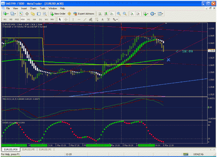Click the connection status bars indicator

[186, 154]
